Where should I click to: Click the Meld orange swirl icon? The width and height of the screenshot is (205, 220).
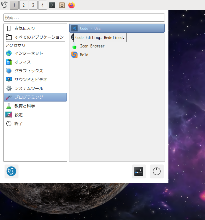[74, 55]
